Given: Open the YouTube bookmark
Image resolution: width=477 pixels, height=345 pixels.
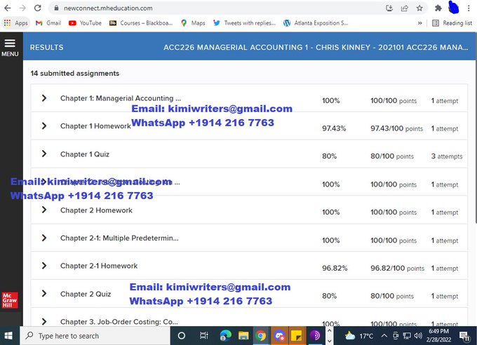Looking at the screenshot, I should tap(85, 23).
